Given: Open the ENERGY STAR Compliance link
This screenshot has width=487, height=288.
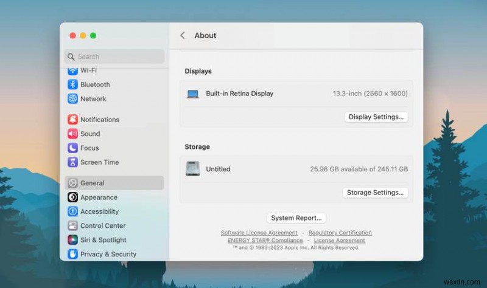Looking at the screenshot, I should pyautogui.click(x=265, y=240).
